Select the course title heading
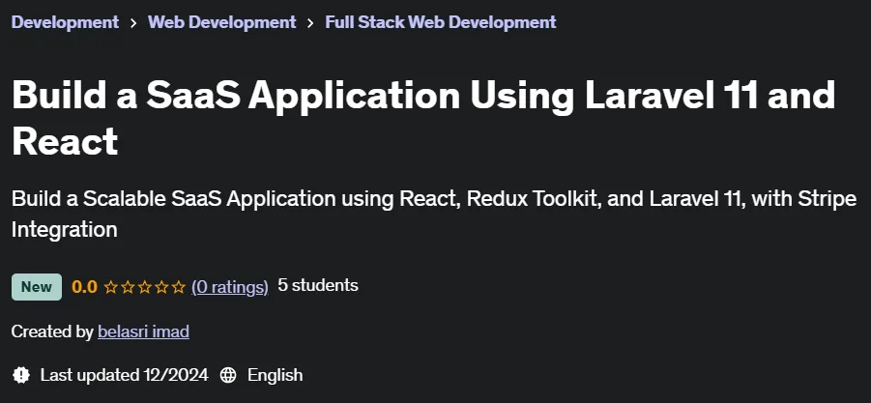This screenshot has width=871, height=403. tap(423, 117)
